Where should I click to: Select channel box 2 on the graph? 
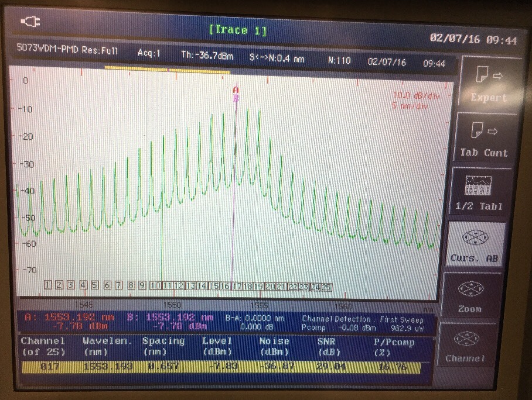tap(59, 285)
